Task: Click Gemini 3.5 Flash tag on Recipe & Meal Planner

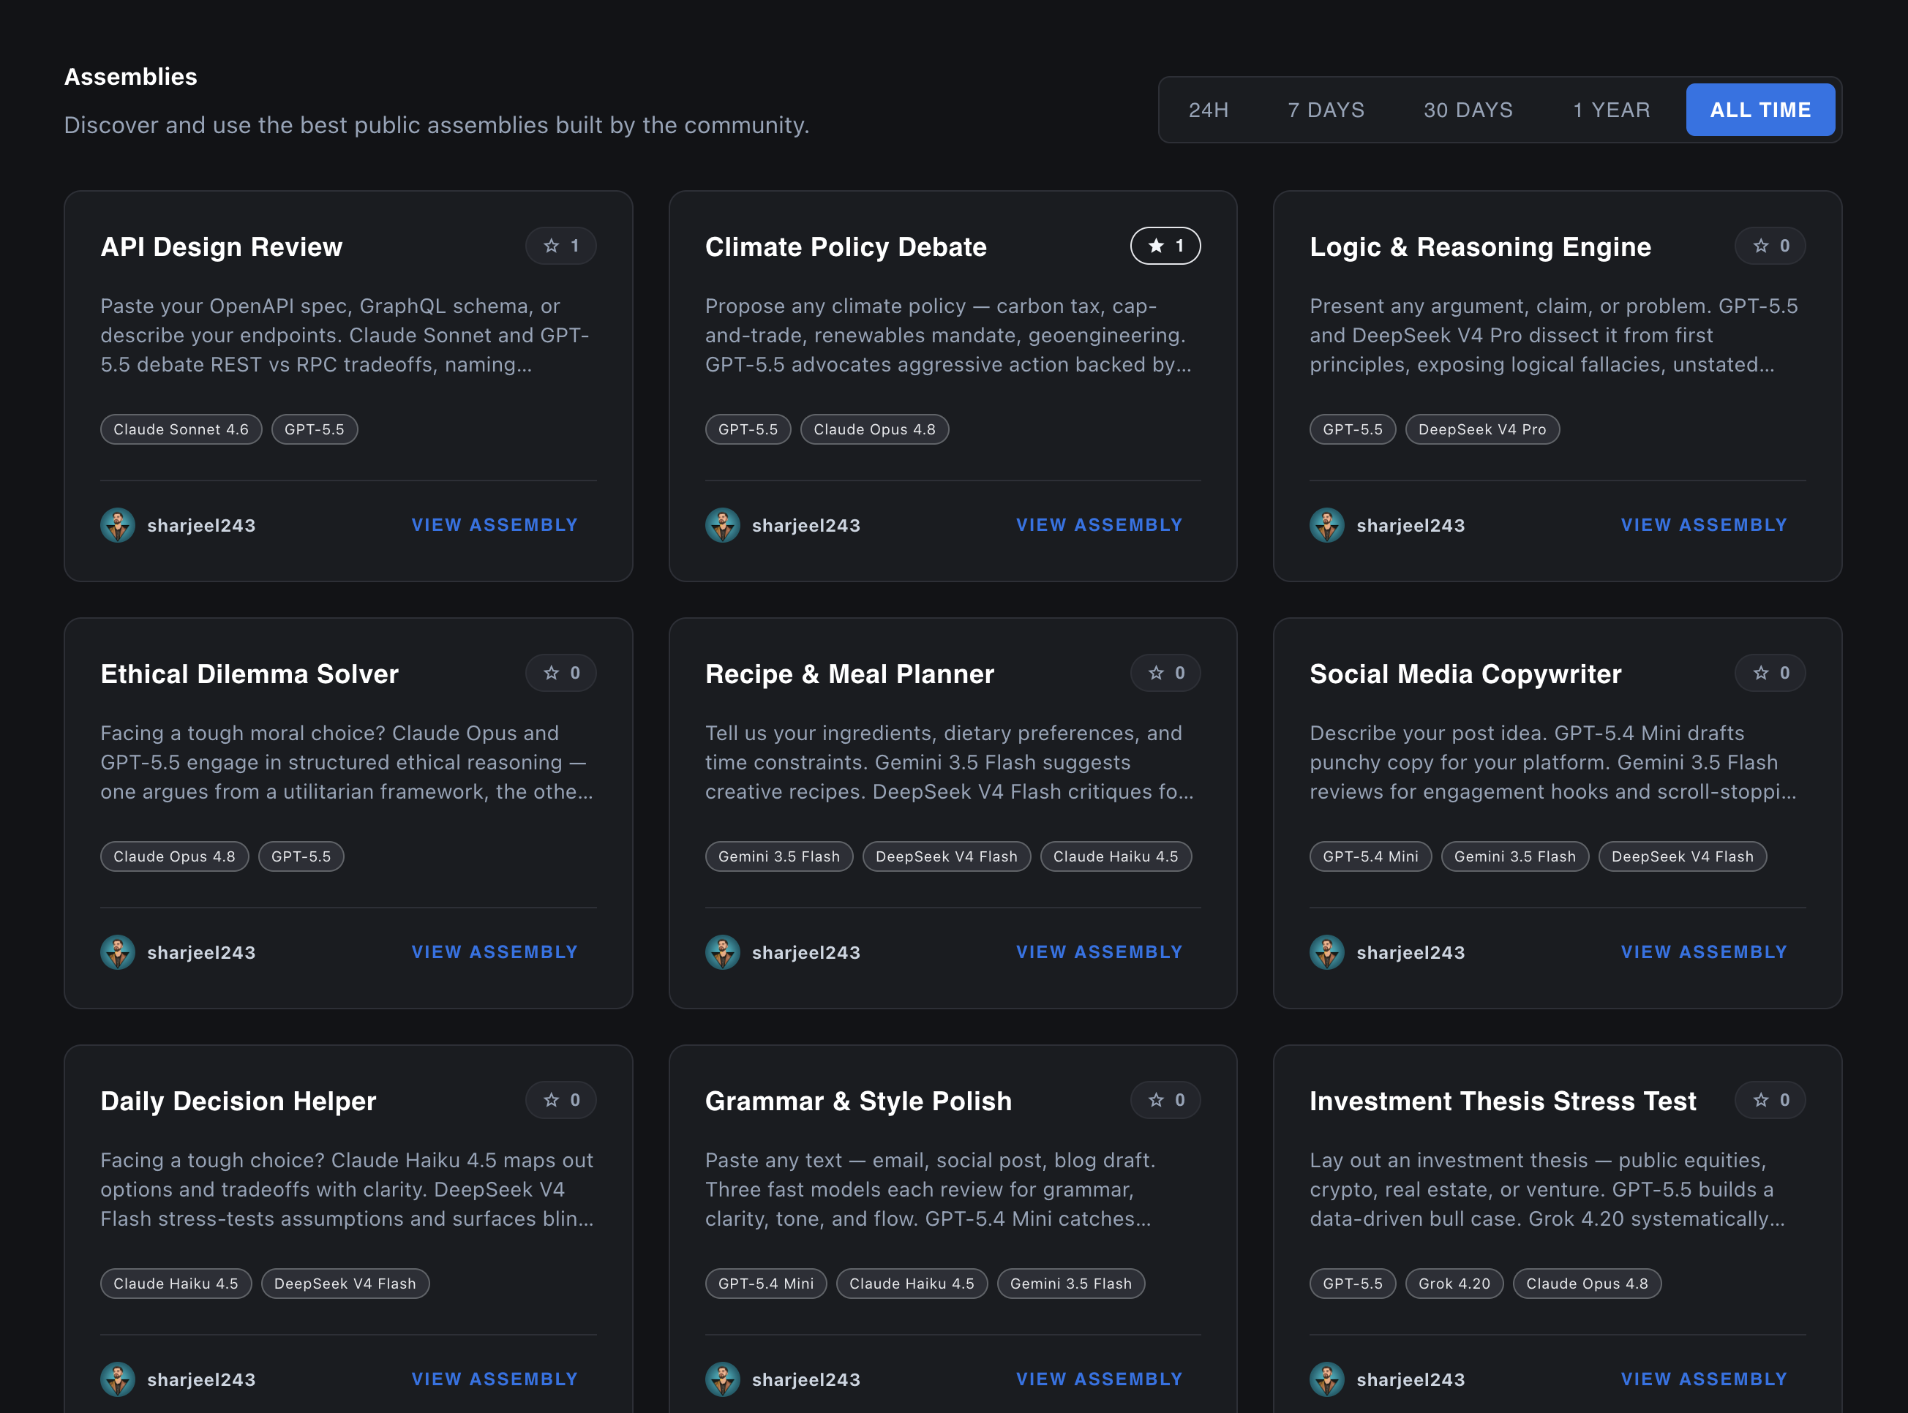Action: tap(778, 856)
